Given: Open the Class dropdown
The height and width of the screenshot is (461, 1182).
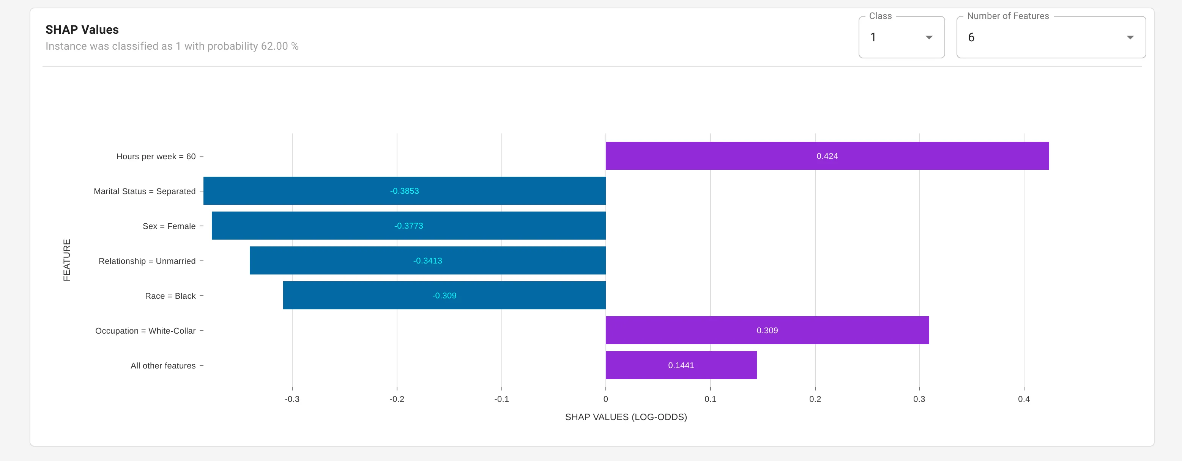Looking at the screenshot, I should tap(901, 37).
